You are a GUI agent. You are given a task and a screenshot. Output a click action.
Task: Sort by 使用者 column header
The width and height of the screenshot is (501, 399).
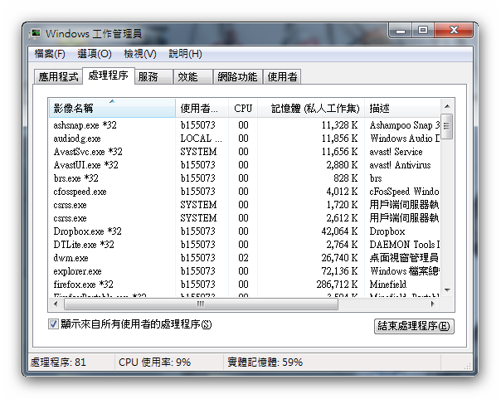[202, 109]
